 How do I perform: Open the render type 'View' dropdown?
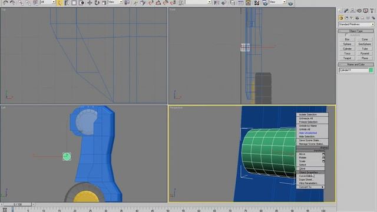tap(277, 2)
